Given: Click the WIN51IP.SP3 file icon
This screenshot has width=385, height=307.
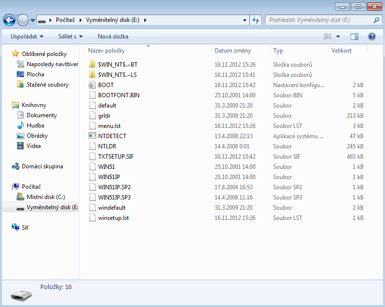Looking at the screenshot, I should (x=92, y=197).
